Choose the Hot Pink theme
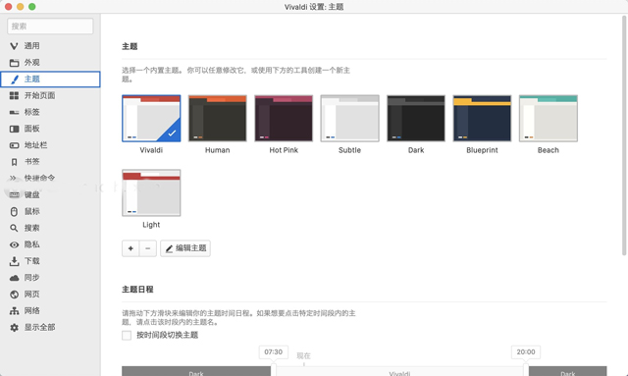 284,118
